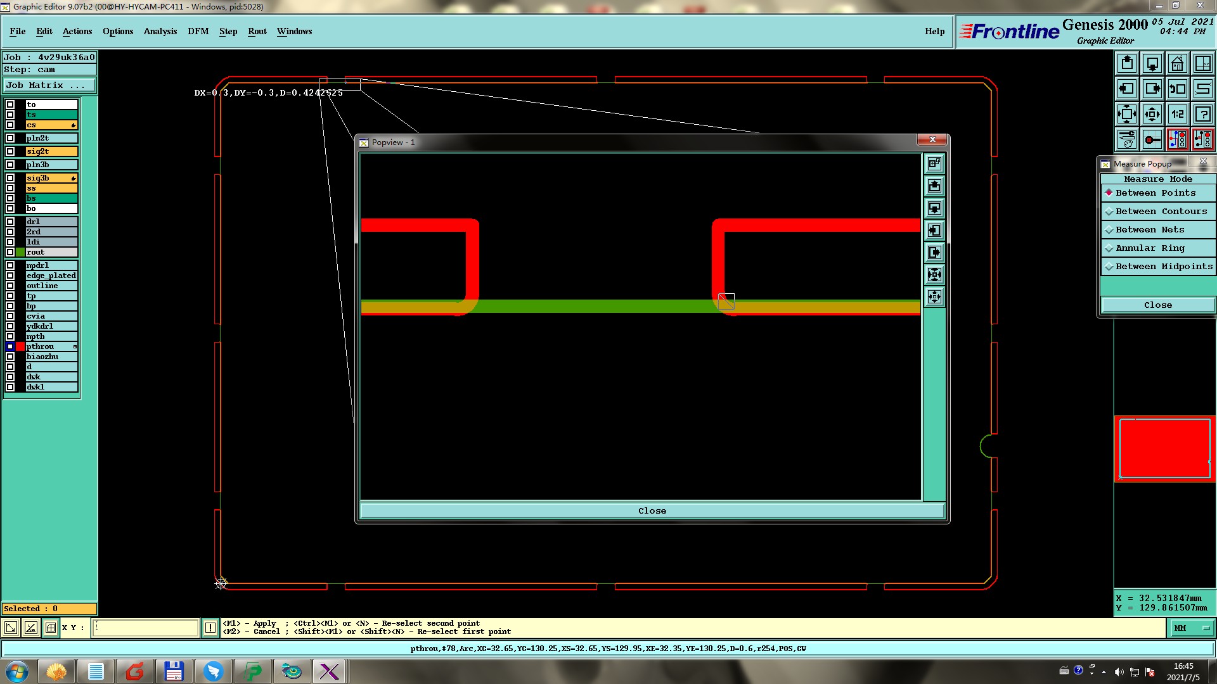Click the red pthrou layer color swatch

(x=20, y=346)
